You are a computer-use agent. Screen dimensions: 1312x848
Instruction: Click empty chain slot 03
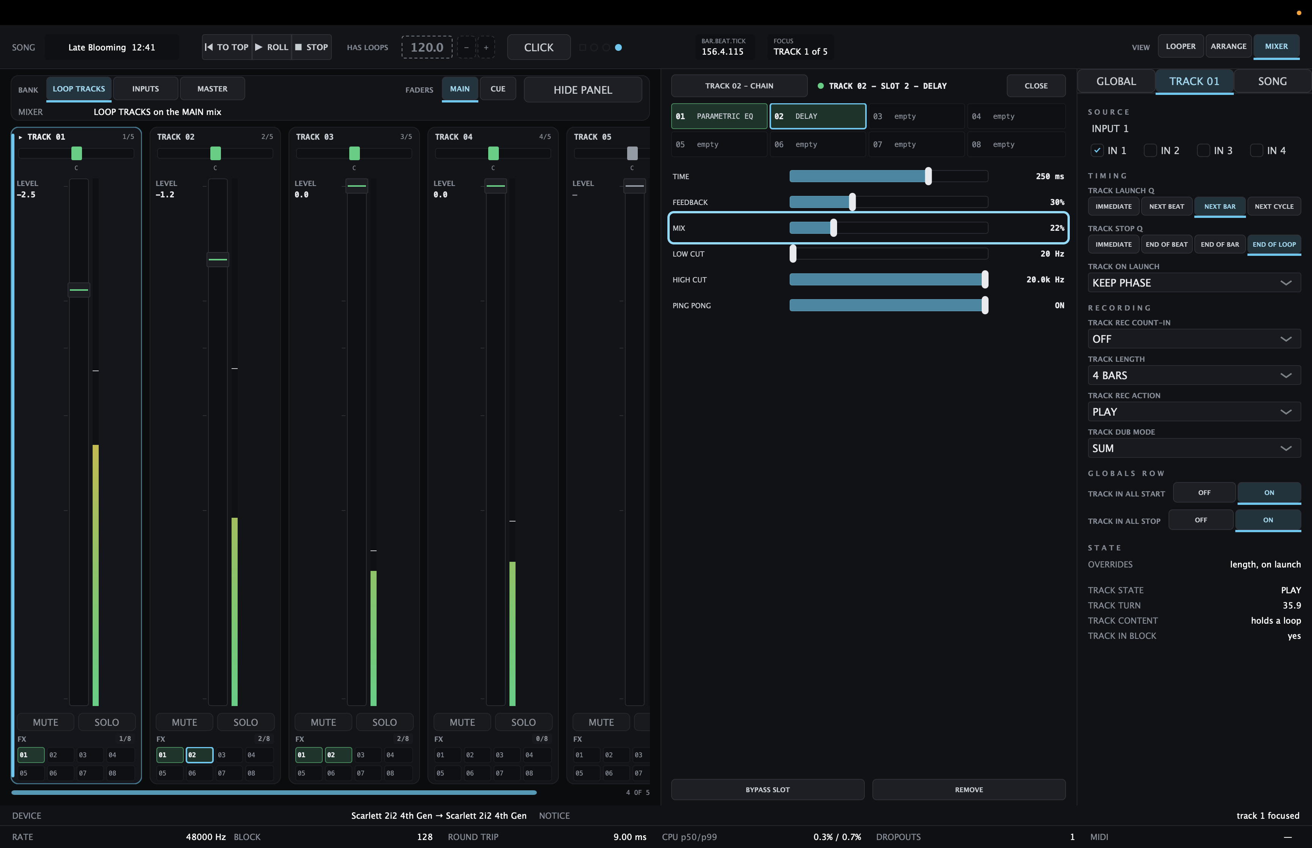click(x=917, y=116)
